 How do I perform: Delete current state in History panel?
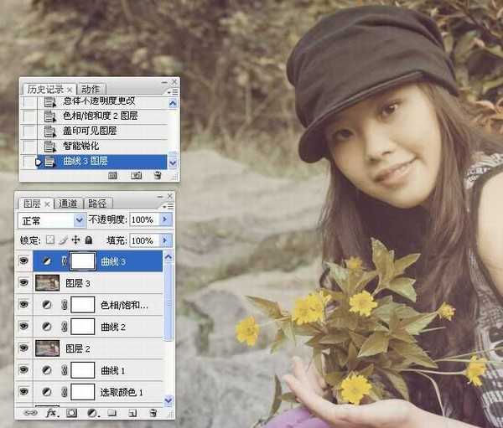pos(157,176)
